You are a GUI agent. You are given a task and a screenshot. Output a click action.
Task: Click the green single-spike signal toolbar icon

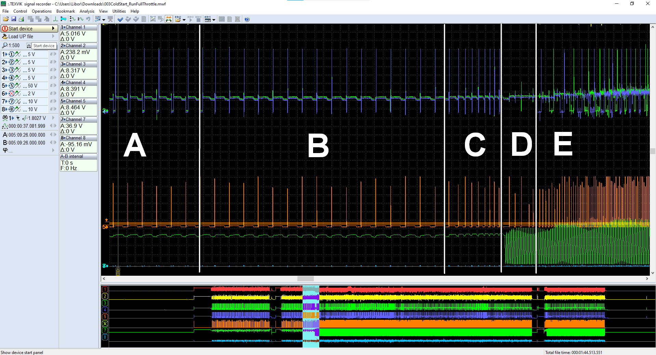[55, 19]
